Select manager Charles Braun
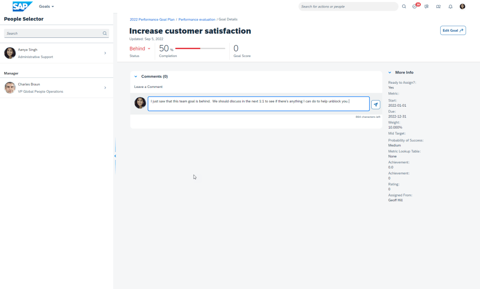The image size is (480, 289). click(56, 87)
